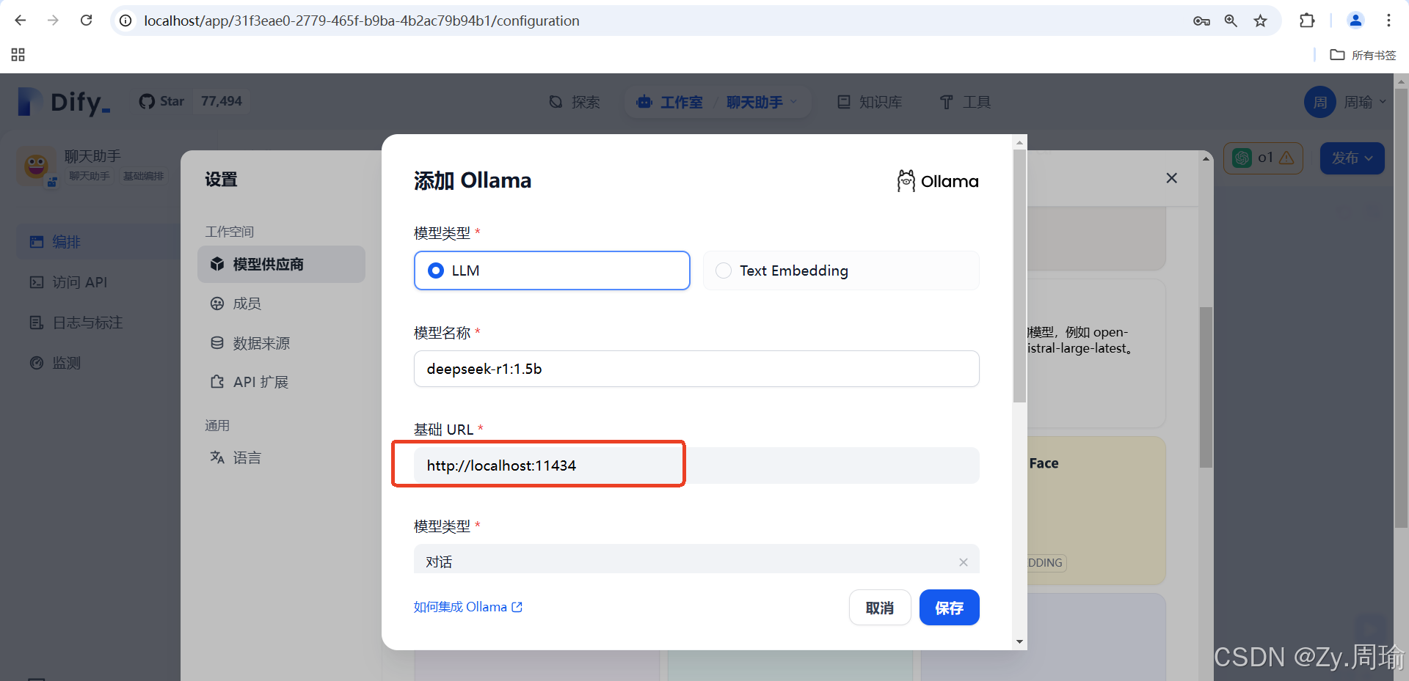Clear the 对话 selection with the x icon
This screenshot has width=1409, height=681.
(963, 562)
